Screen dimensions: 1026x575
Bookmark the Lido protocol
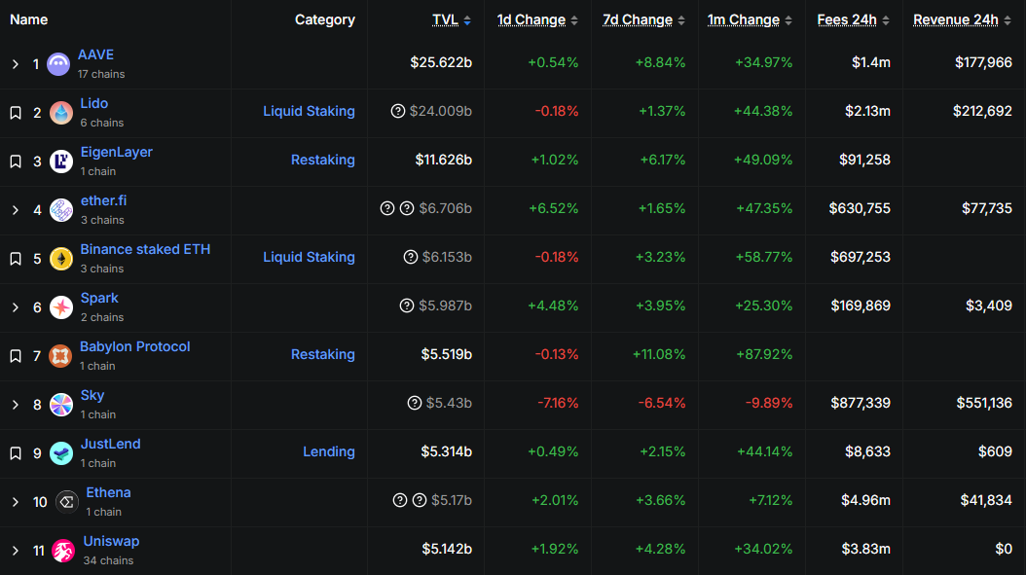[15, 113]
